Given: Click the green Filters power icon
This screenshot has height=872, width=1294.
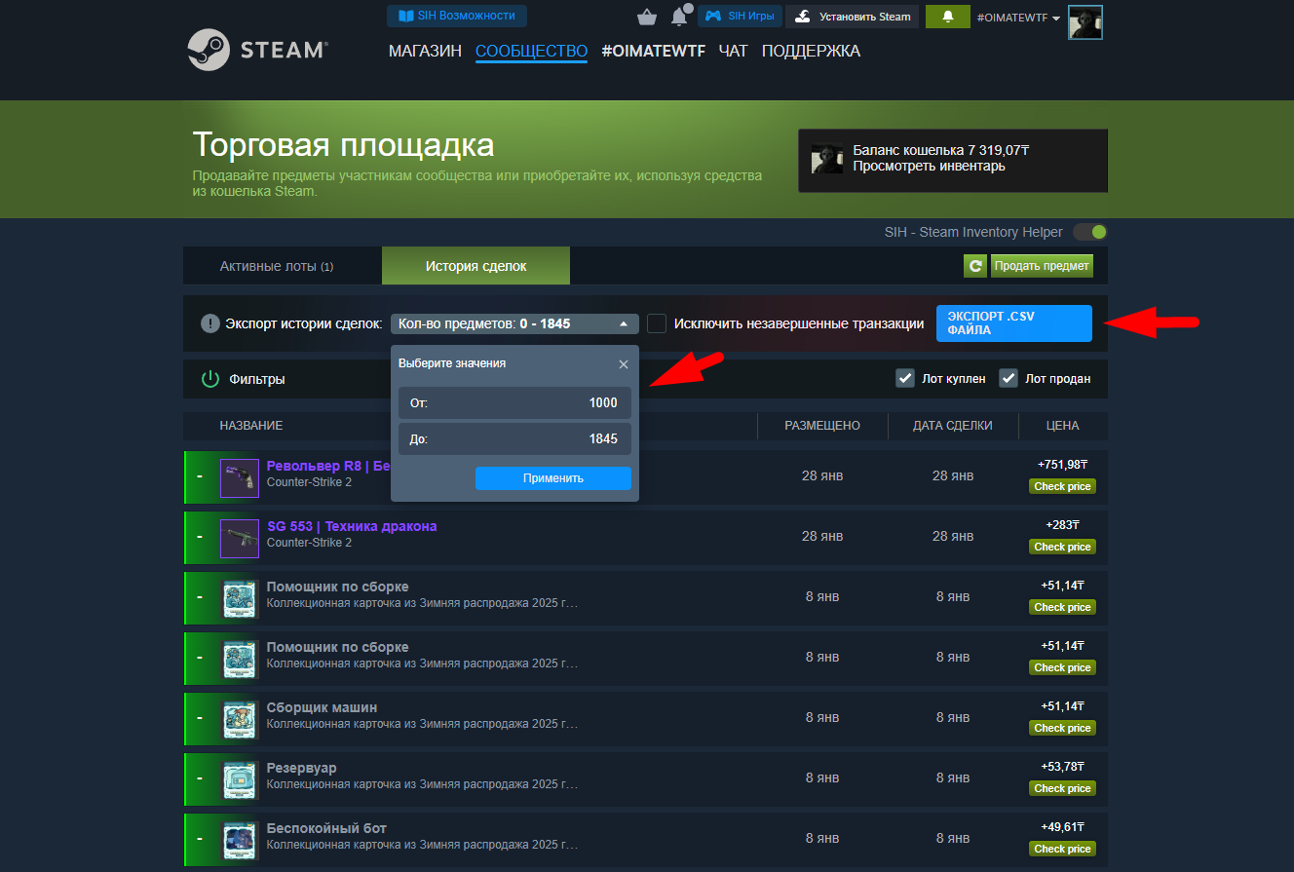Looking at the screenshot, I should [210, 379].
